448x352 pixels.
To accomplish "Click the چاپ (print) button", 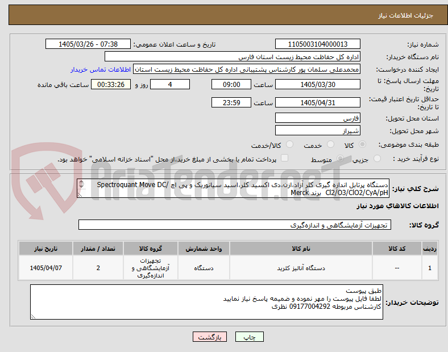I will 249,337.
